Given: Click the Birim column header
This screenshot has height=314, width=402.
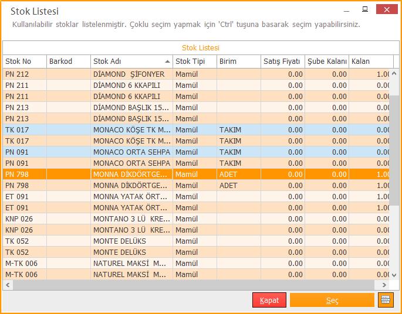Looking at the screenshot, I should [238, 62].
